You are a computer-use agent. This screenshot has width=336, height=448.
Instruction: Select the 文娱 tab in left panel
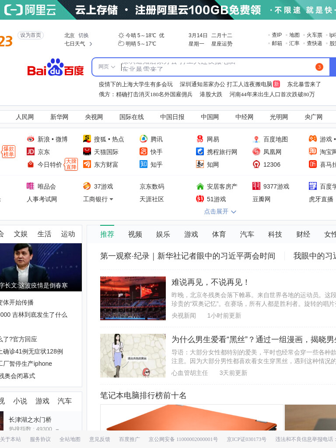coord(21,234)
